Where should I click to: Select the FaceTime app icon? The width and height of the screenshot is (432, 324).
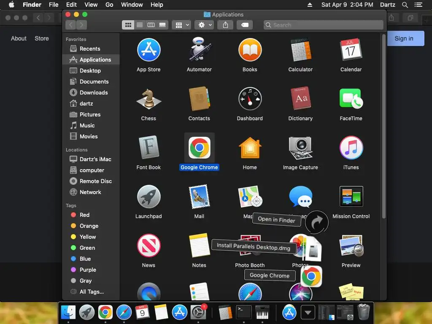click(351, 99)
